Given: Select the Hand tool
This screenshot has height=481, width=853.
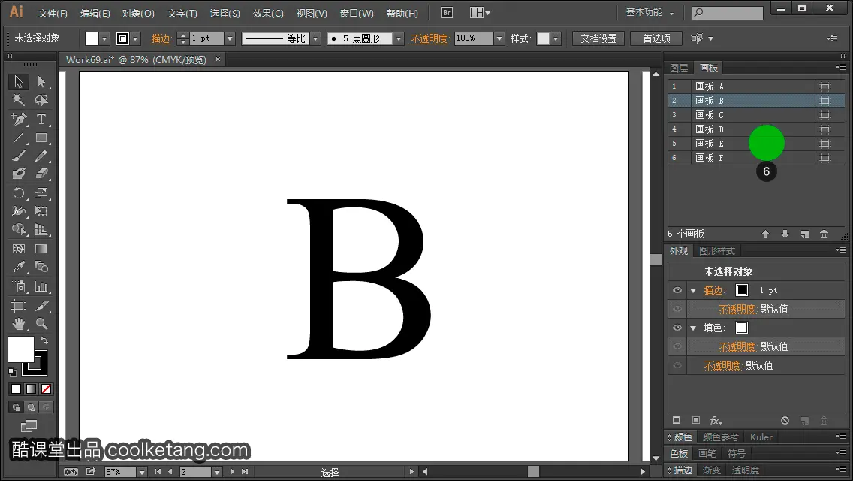Looking at the screenshot, I should [19, 324].
